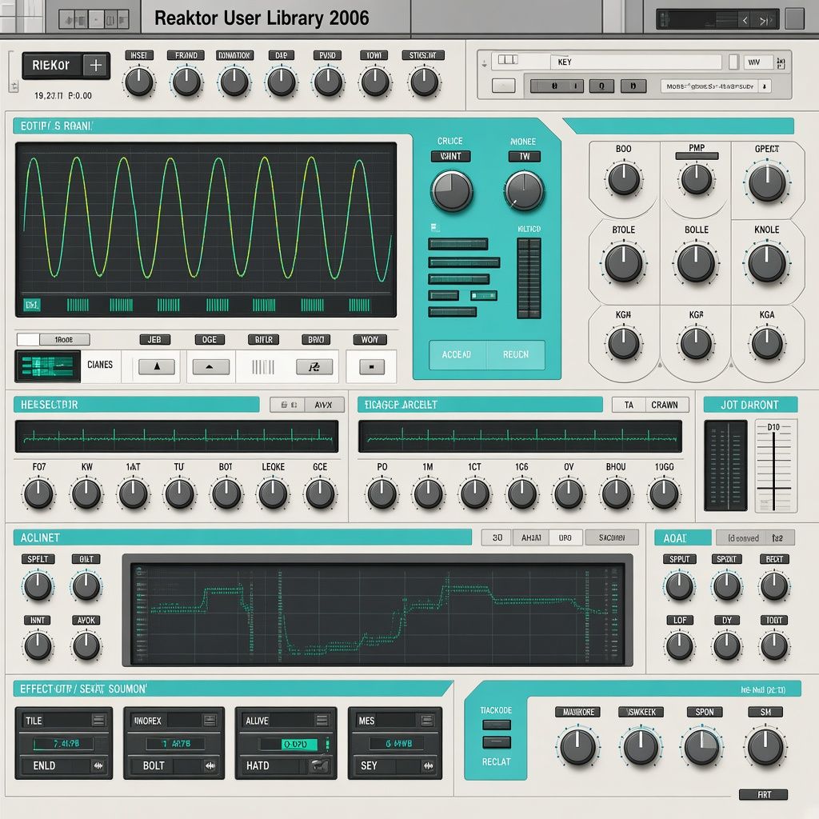Click the icon group left of the title
The width and height of the screenshot is (819, 819).
pos(94,20)
